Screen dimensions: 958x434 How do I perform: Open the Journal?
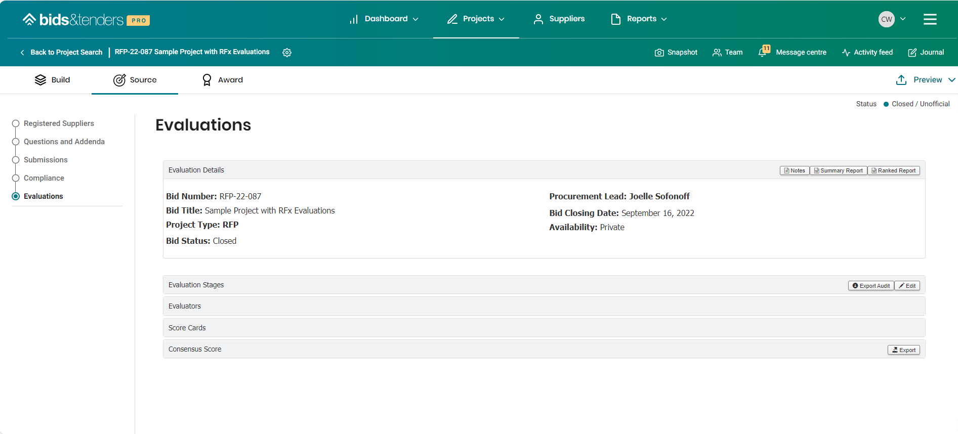926,52
